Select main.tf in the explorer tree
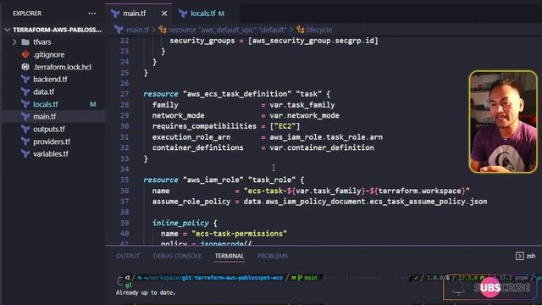542x305 pixels. click(44, 117)
